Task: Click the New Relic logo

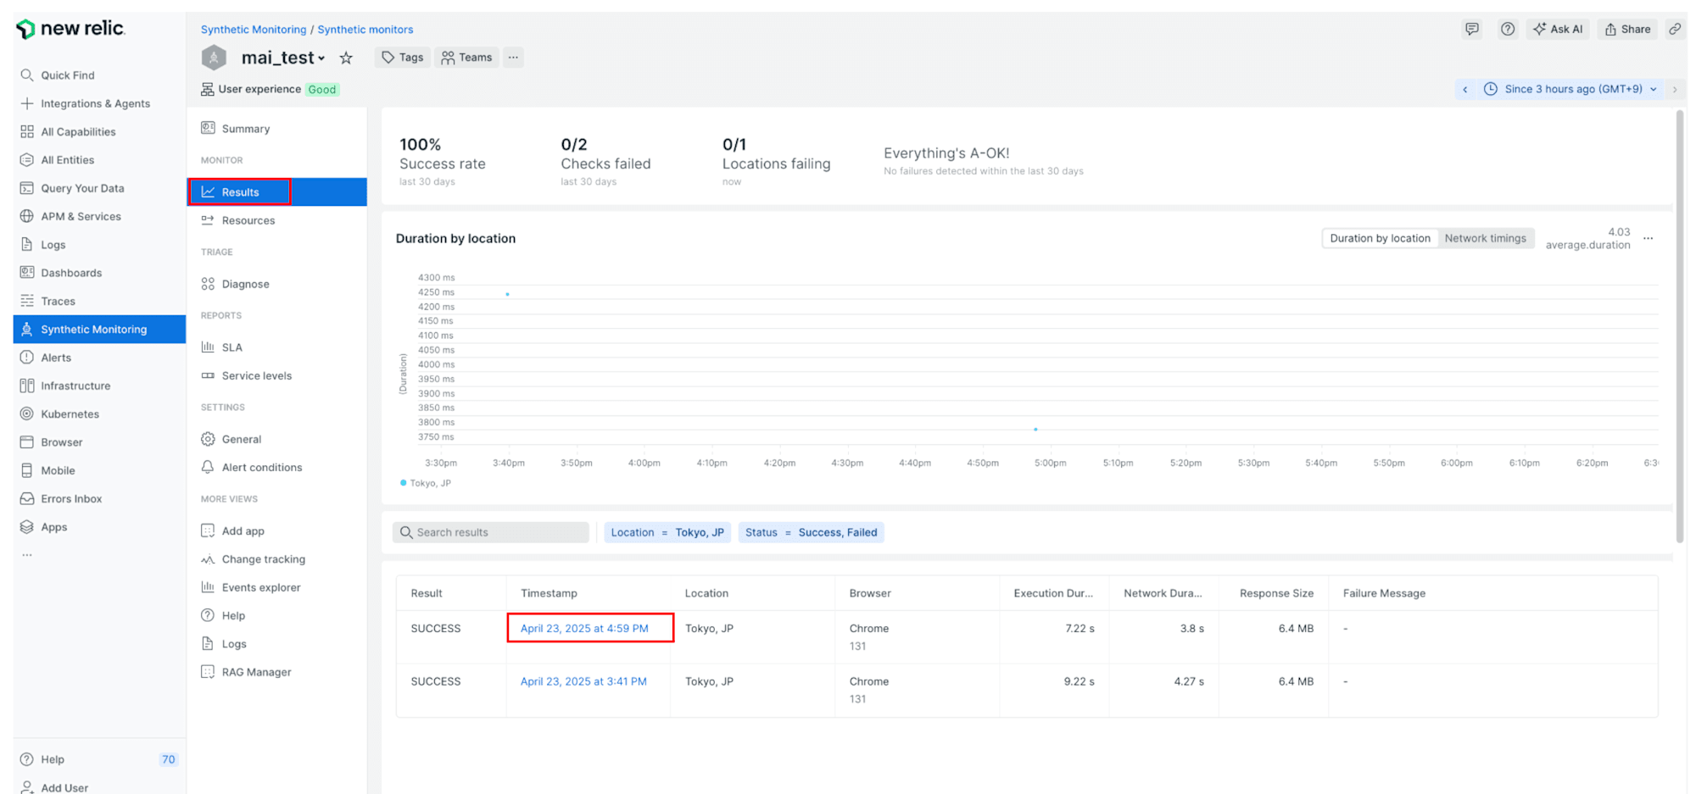Action: (x=70, y=29)
